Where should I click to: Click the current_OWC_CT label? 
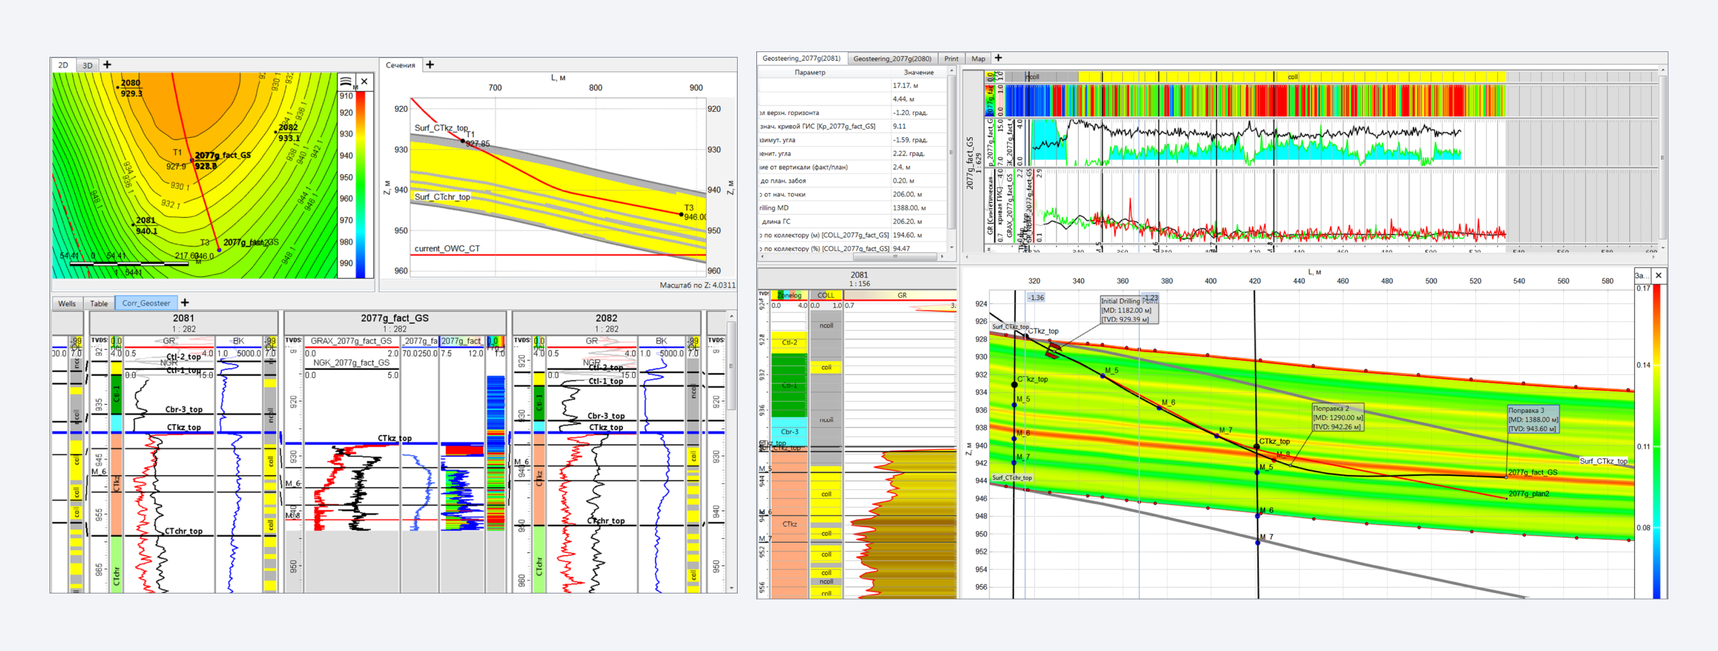(447, 248)
